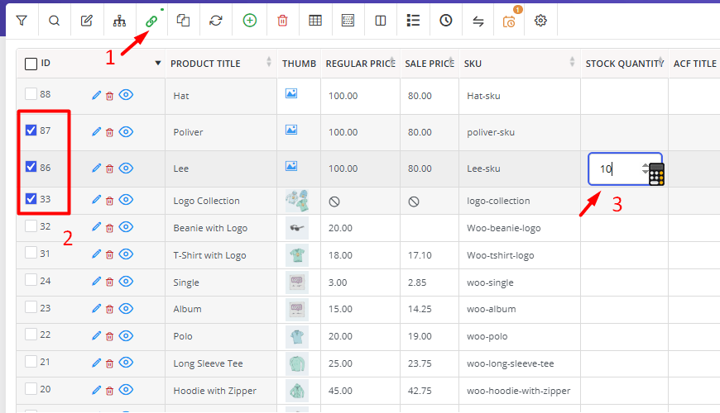720x413 pixels.
Task: Delete the Album product row
Action: (x=110, y=310)
